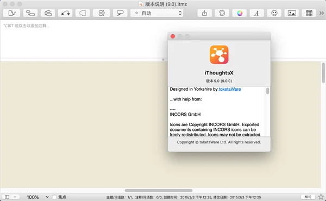The width and height of the screenshot is (326, 201).
Task: Click the version text 版本 9.0 (9.0.0)
Action: pyautogui.click(x=219, y=81)
